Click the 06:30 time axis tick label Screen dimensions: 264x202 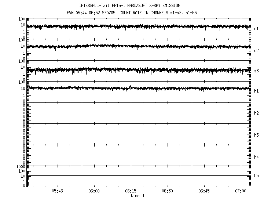(168, 191)
